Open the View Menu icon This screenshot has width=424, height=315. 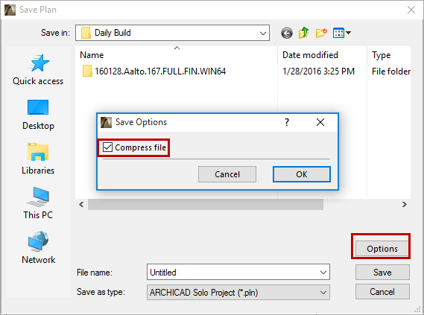[338, 33]
